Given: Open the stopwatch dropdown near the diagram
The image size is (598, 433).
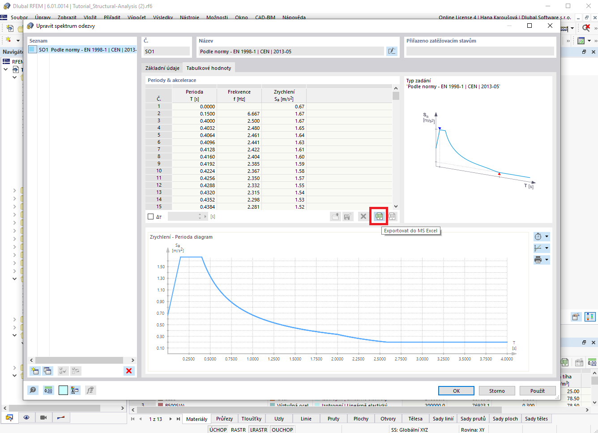Looking at the screenshot, I should [x=542, y=236].
